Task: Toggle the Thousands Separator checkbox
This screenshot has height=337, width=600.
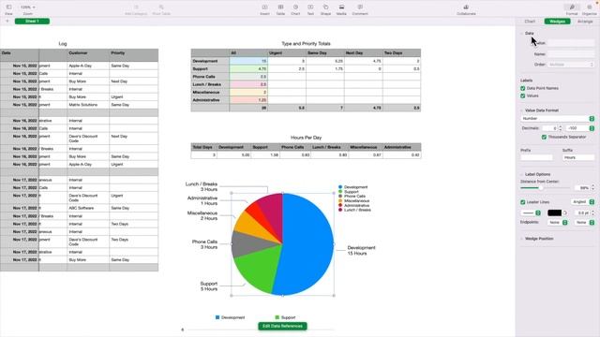Action: (x=544, y=137)
